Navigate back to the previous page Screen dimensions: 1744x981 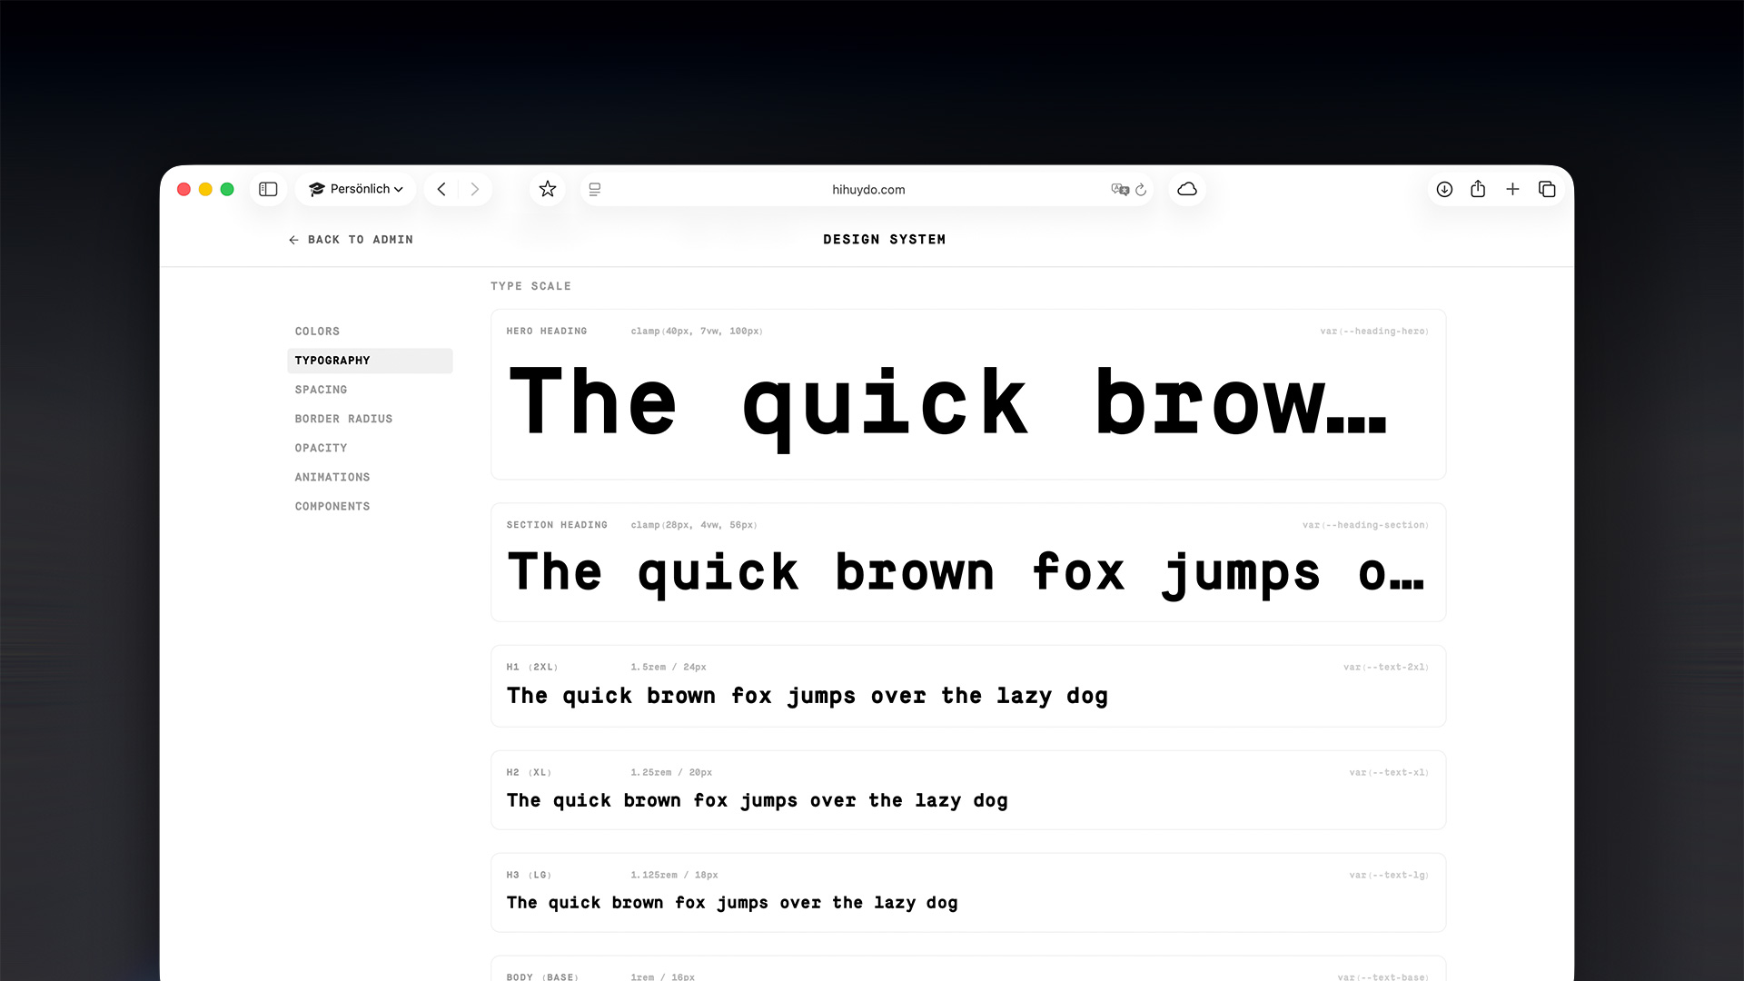(x=441, y=189)
